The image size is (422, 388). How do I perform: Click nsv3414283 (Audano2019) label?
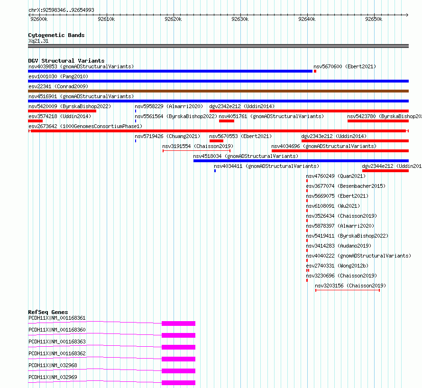[x=339, y=246]
